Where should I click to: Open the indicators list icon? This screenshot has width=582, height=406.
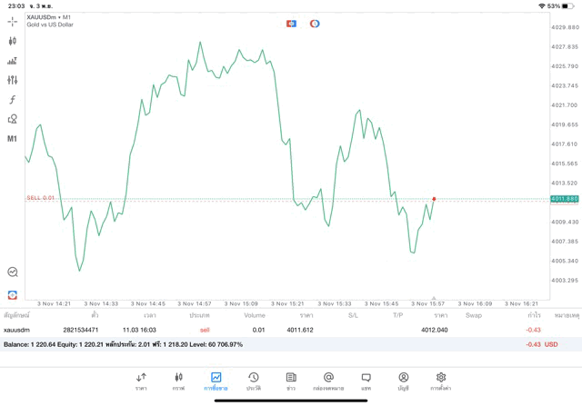click(x=13, y=61)
